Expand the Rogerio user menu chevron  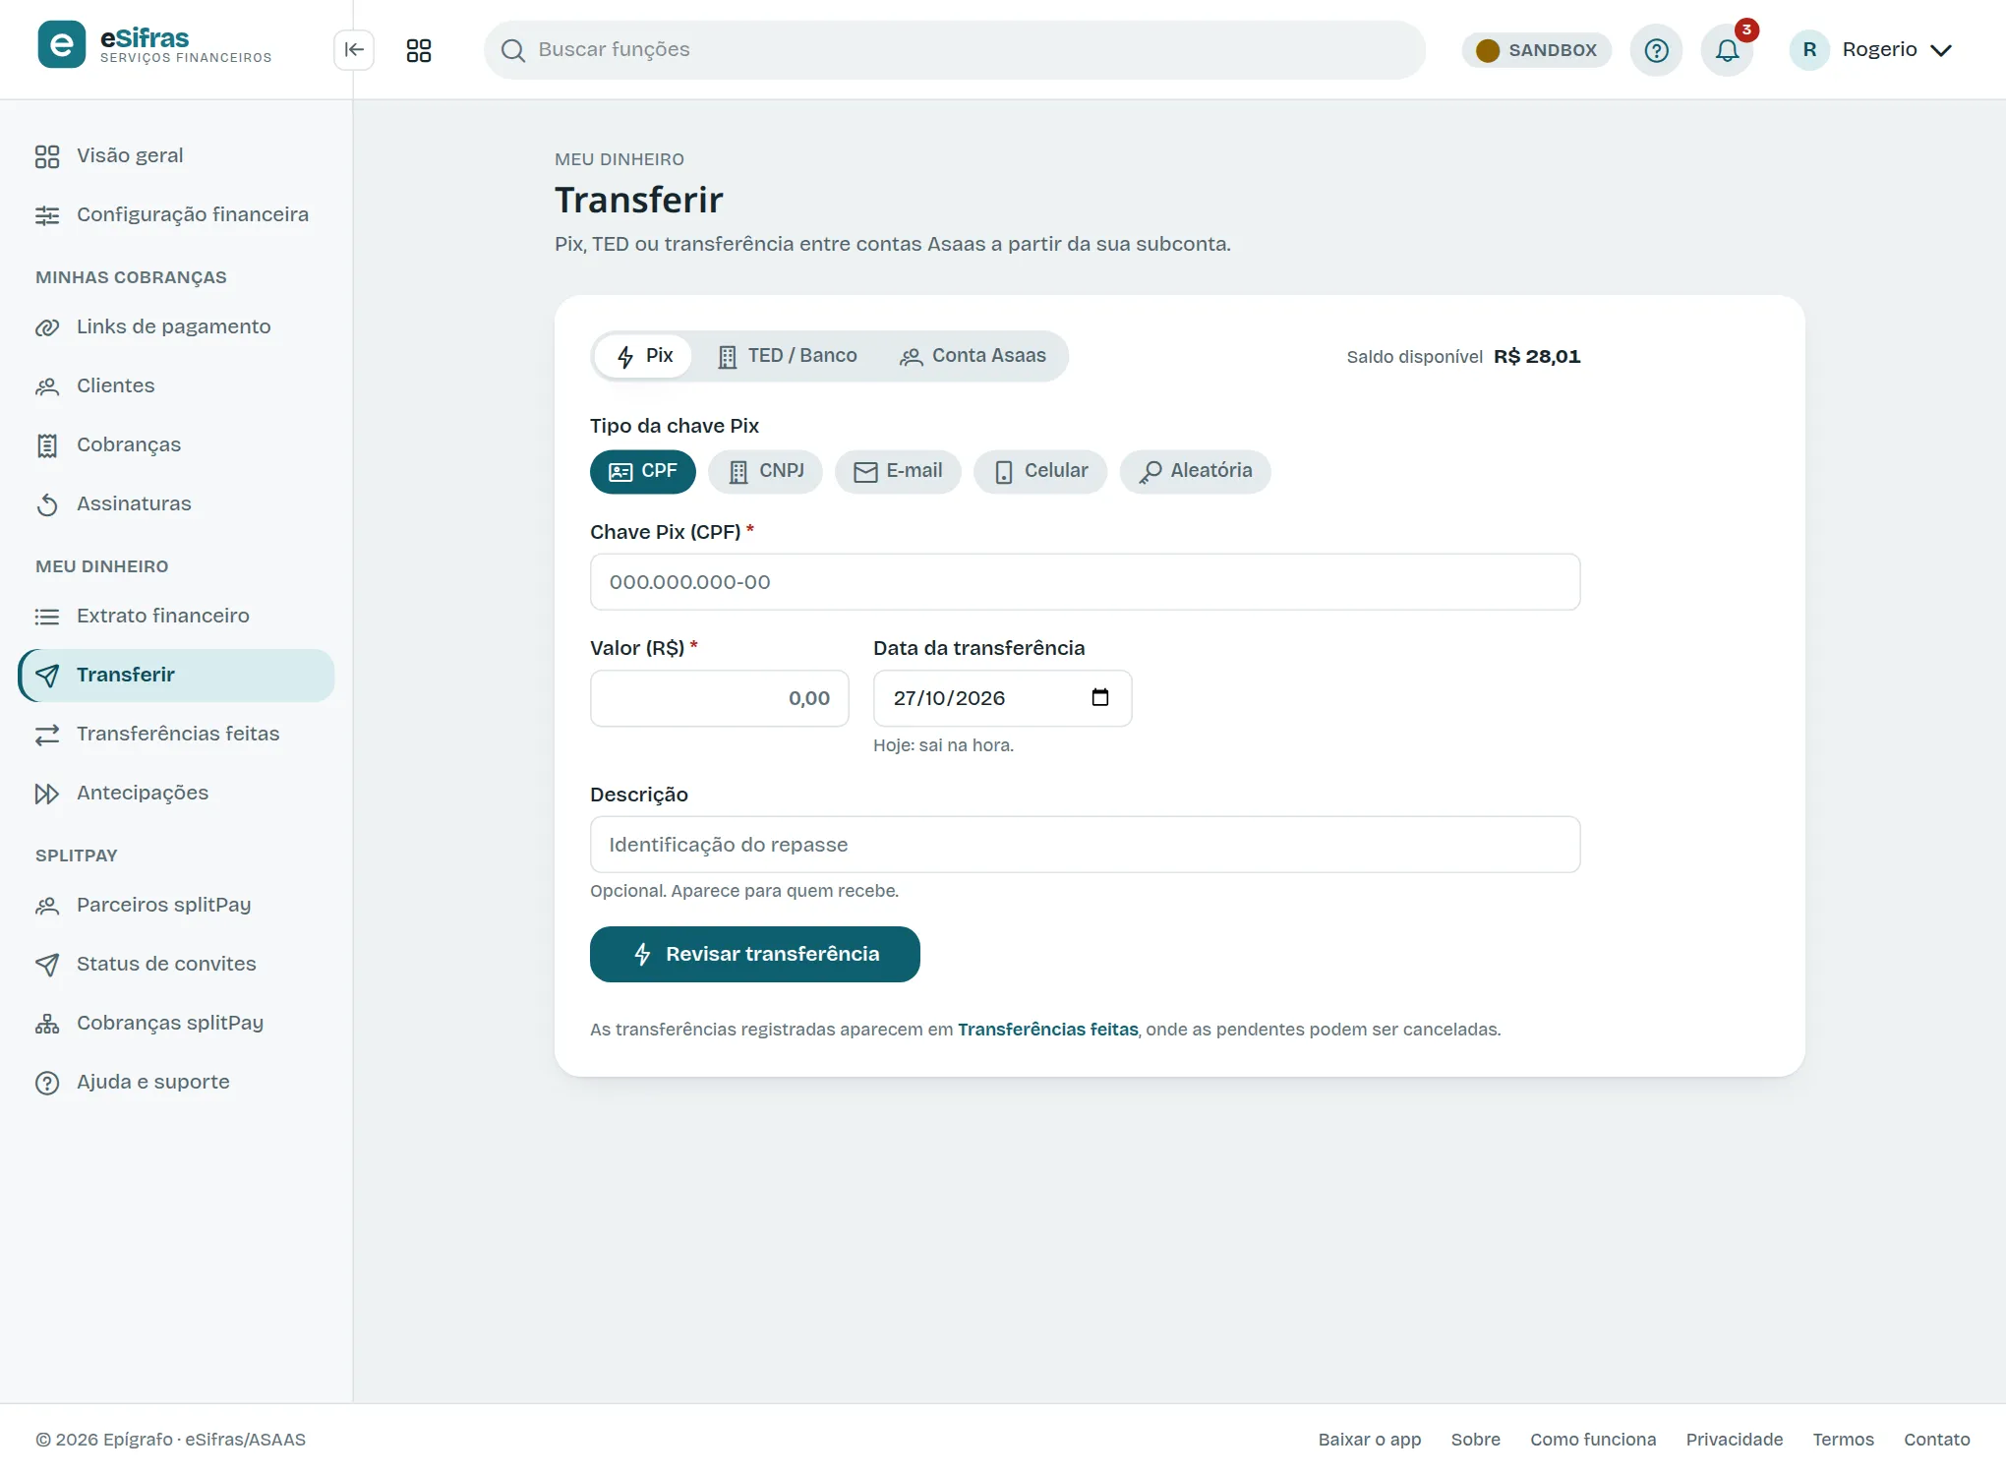[1941, 50]
